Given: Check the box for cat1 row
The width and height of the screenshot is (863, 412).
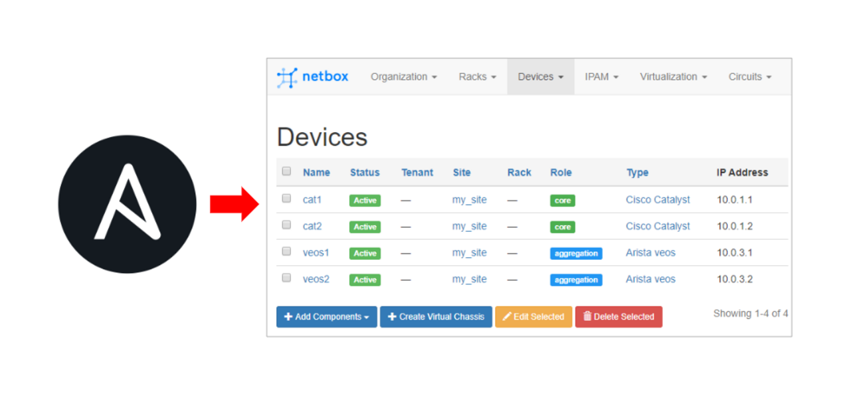Looking at the screenshot, I should [x=286, y=198].
